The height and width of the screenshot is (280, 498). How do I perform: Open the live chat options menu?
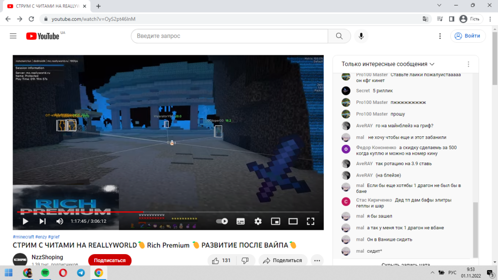click(x=468, y=64)
